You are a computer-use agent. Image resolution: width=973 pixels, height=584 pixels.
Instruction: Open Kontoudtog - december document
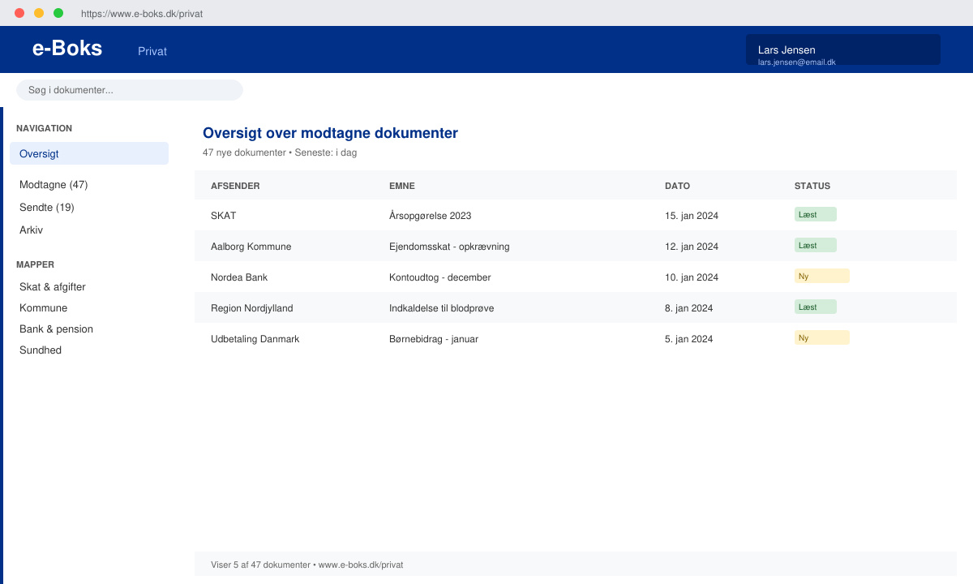[440, 277]
